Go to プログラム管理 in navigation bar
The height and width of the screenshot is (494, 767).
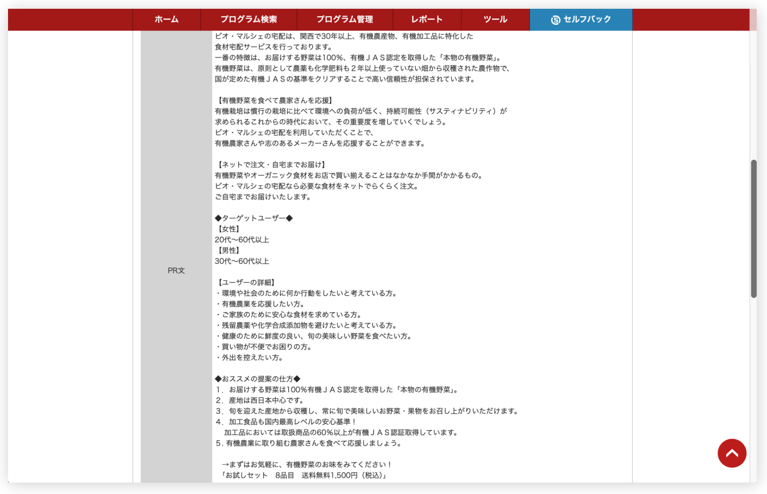[345, 19]
